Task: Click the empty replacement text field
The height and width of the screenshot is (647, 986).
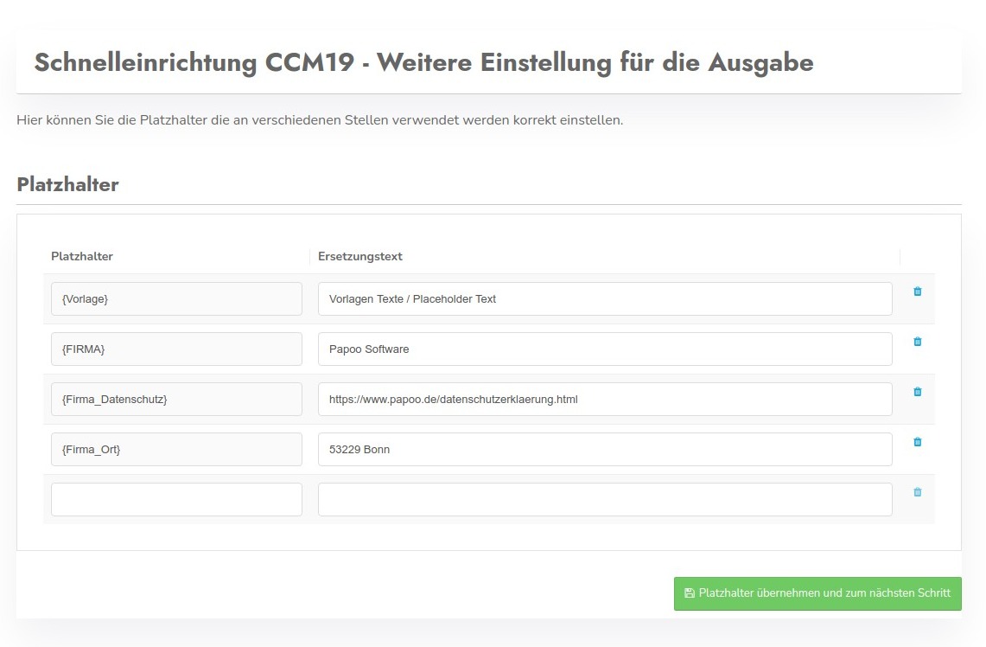Action: coord(604,500)
